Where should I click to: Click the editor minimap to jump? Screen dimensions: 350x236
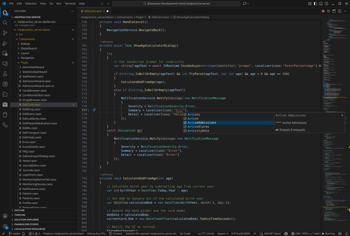(x=332, y=70)
